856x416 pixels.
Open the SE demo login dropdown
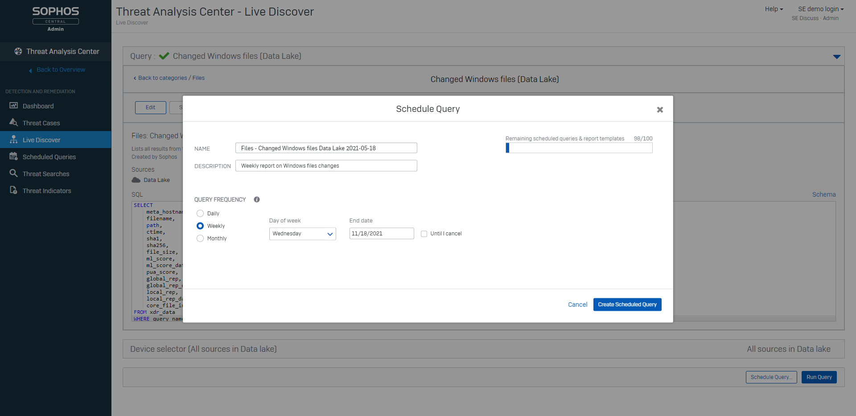click(x=821, y=9)
